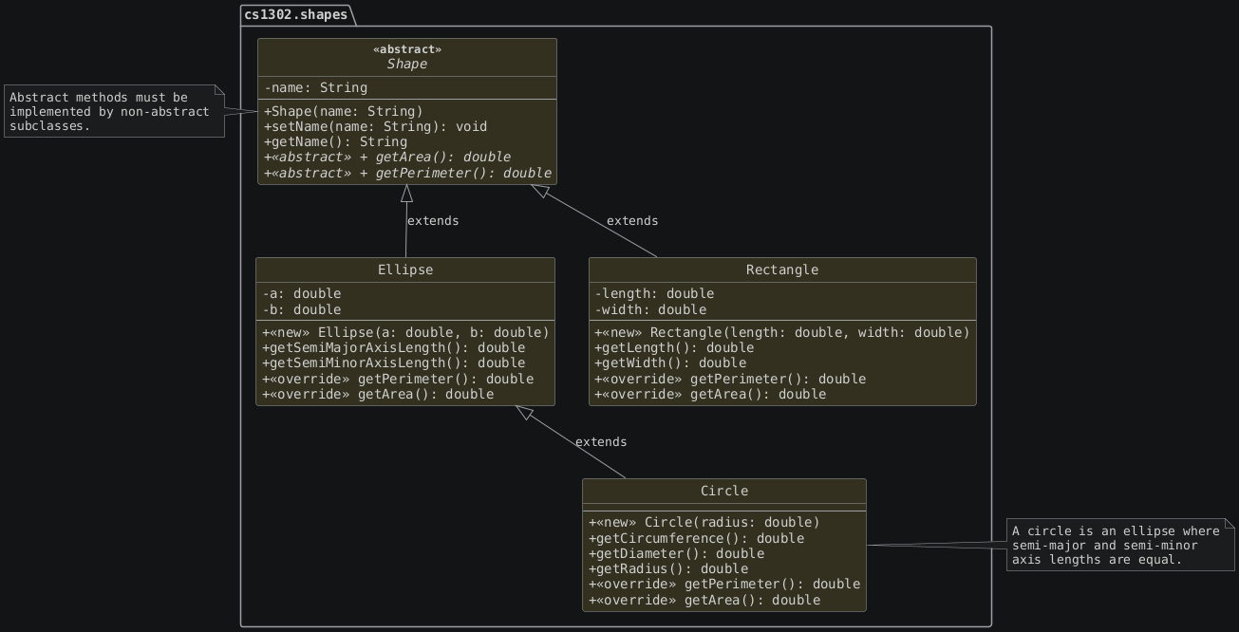Select the -name: String field
The image size is (1239, 632).
coord(316,88)
